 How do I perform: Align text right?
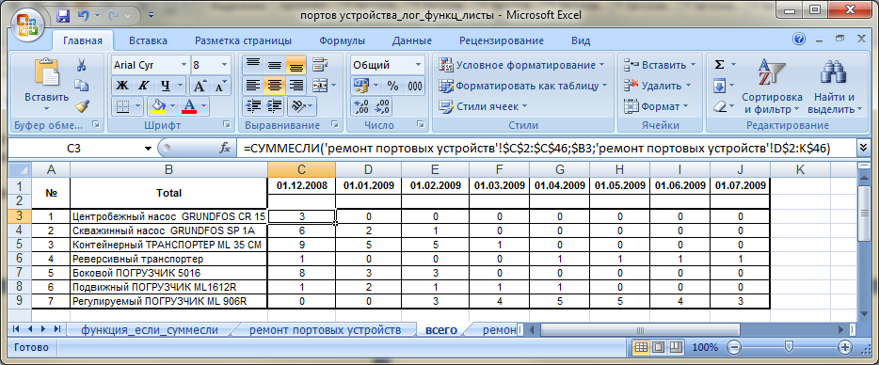(x=296, y=86)
